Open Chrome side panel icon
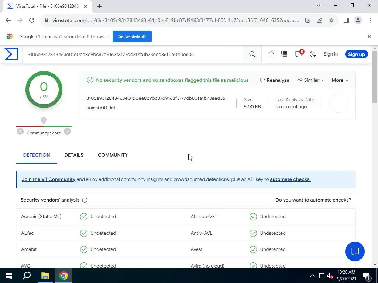378x283 pixels. coord(346,21)
